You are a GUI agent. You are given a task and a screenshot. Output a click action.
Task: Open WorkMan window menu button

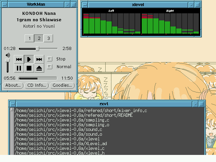click(x=4, y=4)
